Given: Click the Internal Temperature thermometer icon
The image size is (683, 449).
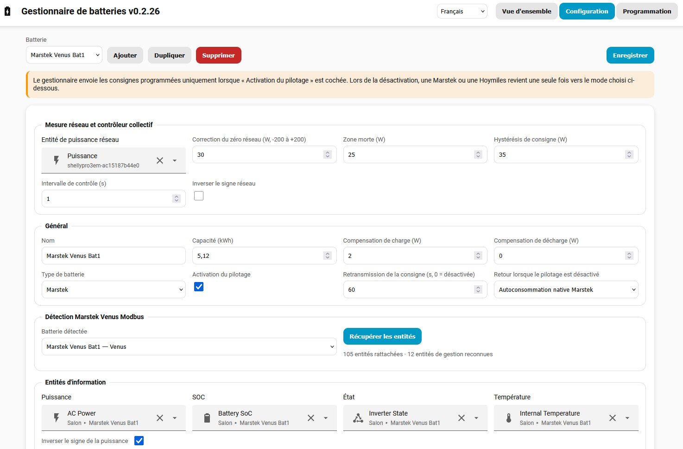Looking at the screenshot, I should (x=509, y=418).
